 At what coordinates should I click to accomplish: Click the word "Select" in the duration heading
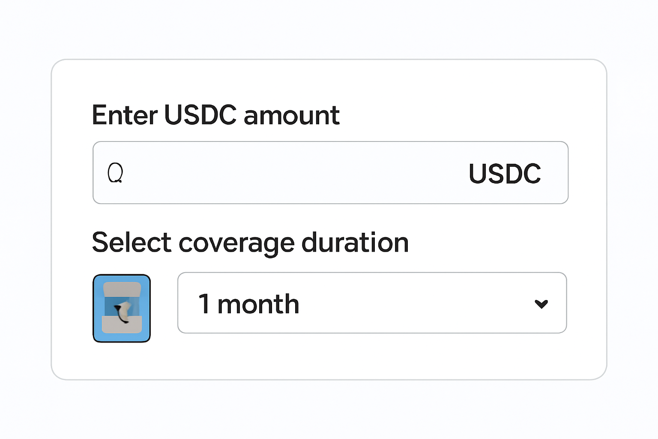point(132,243)
